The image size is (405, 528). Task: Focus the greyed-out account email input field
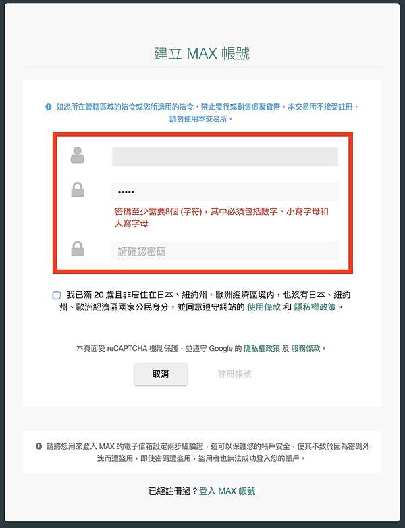coord(225,157)
